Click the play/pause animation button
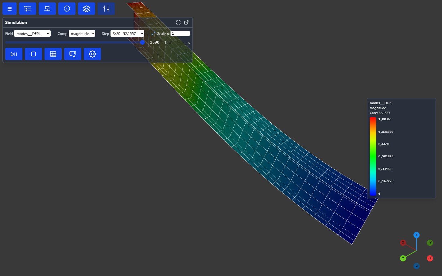Image resolution: width=442 pixels, height=276 pixels. click(x=14, y=54)
